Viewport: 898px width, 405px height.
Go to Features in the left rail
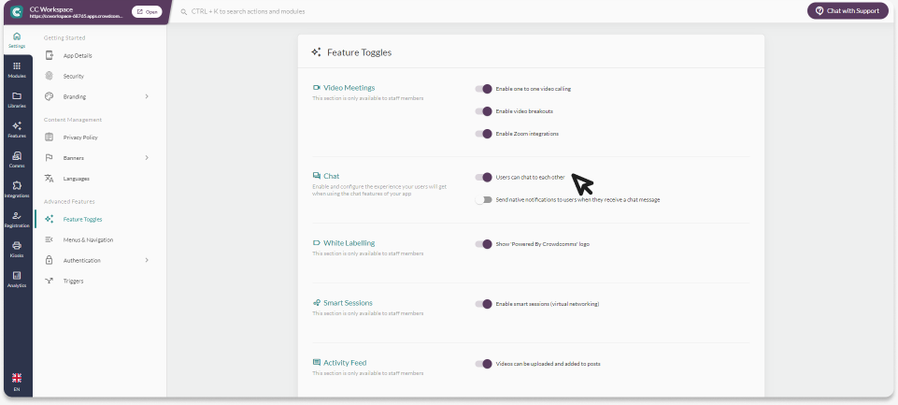coord(17,129)
